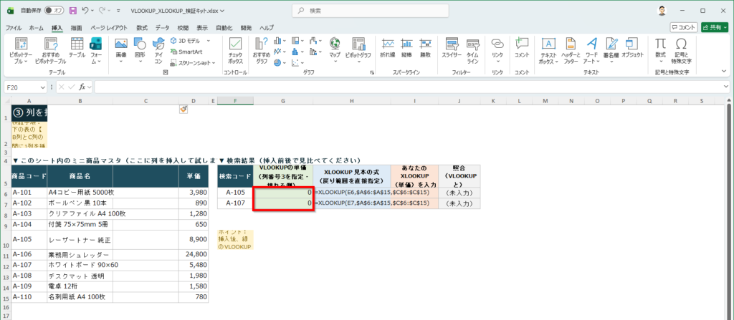
Task: Insert a pie chart
Action: [x=278, y=62]
